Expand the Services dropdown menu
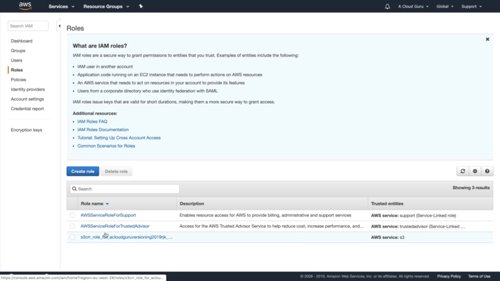Screen dimensions: 500x281 coord(61,7)
